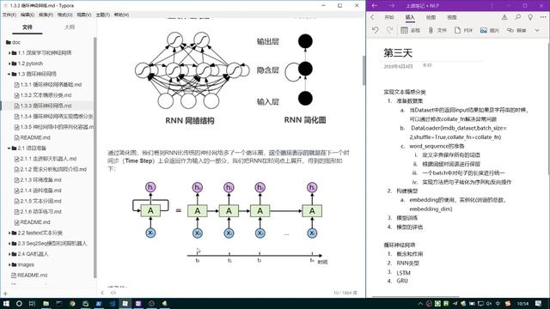Insert a PDF printout in OneNote

click(x=464, y=31)
